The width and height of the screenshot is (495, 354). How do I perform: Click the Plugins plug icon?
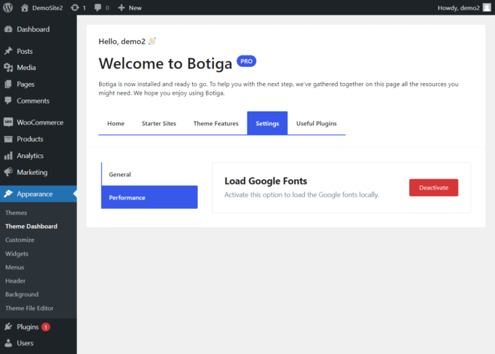[8, 326]
